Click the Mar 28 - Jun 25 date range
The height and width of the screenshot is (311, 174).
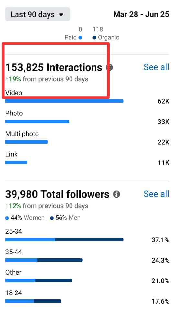tap(141, 14)
